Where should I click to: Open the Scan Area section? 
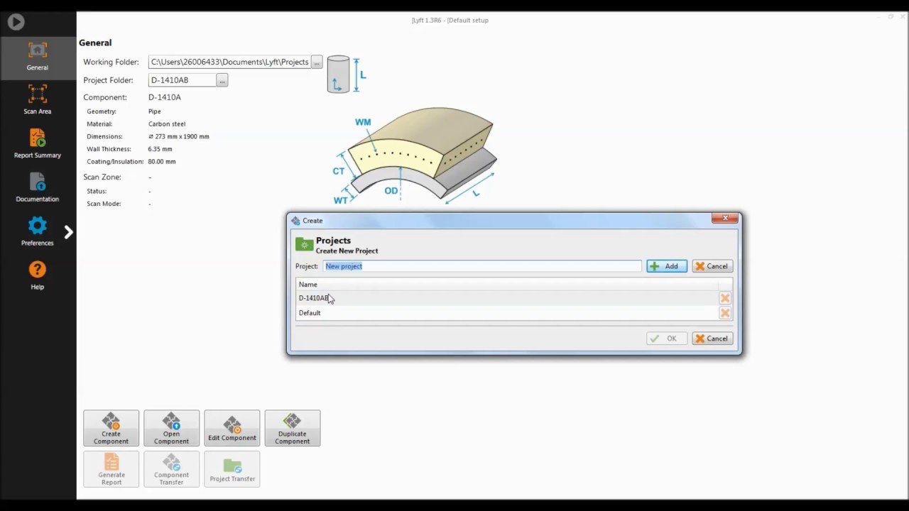[x=38, y=99]
